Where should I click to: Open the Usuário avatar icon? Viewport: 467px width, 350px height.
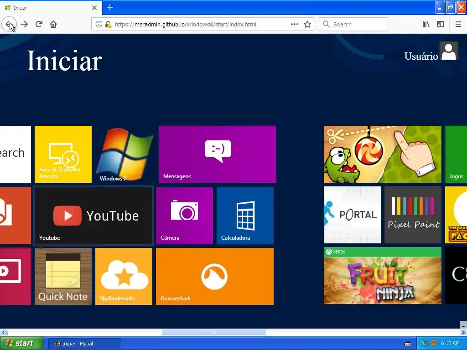pos(449,51)
